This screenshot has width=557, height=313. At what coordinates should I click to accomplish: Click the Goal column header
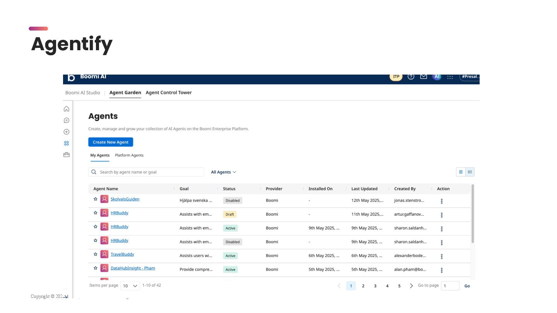click(184, 189)
